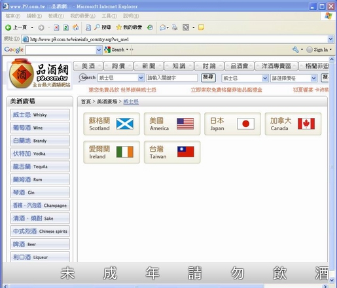Click the magnifier Search toolbar icon
Viewport: 337px width, 288px height.
tap(97, 27)
